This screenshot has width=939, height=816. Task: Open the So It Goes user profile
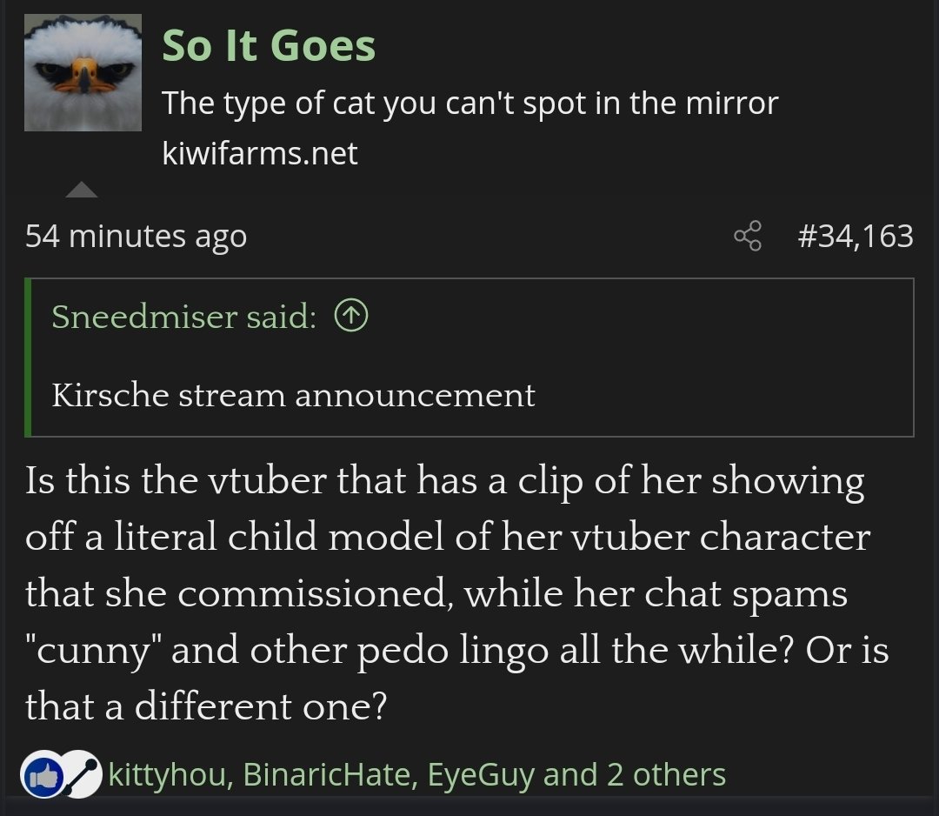pos(269,46)
